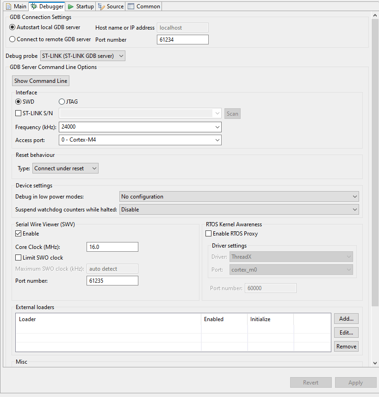Click the scrollbar up arrow

point(375,15)
